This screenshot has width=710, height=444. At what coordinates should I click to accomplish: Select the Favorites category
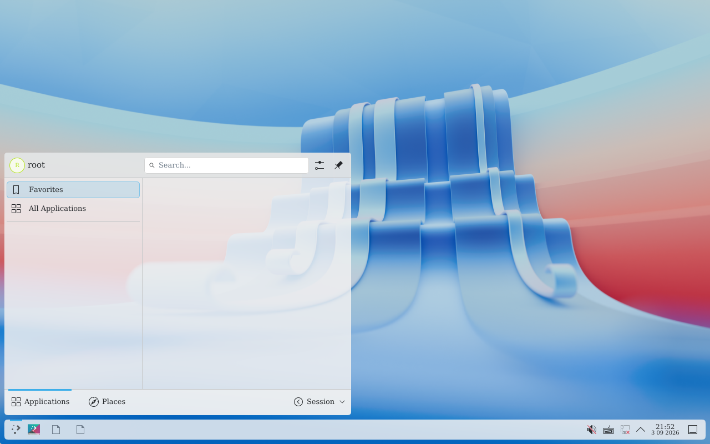(x=73, y=190)
